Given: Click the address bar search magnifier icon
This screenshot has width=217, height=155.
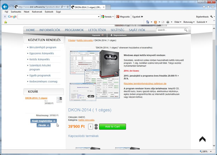Looking at the screenshot, I should 62,7.
